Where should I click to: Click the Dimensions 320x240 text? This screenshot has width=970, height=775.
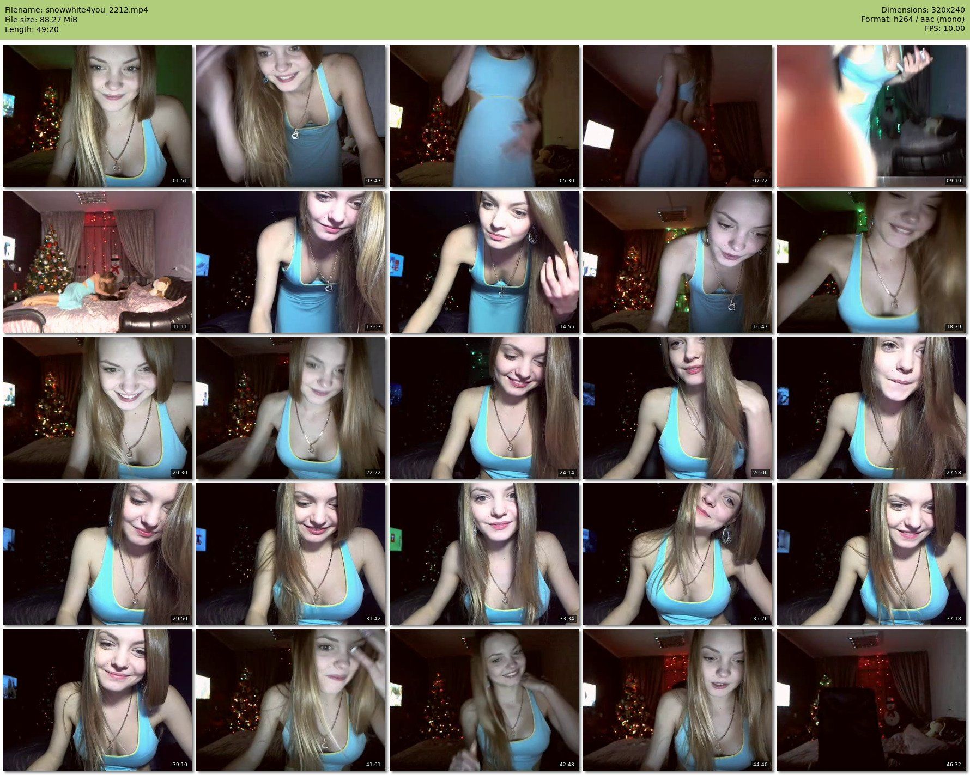click(x=923, y=10)
